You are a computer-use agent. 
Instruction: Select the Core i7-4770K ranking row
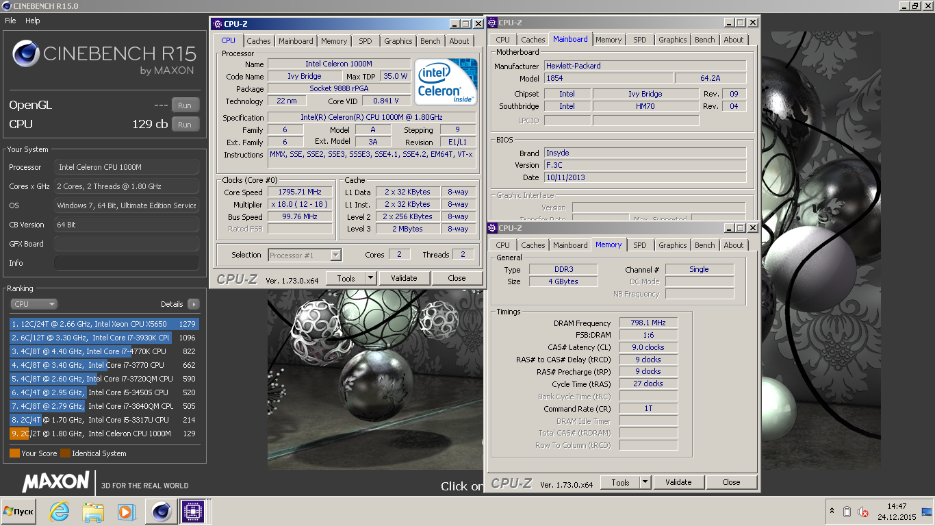pyautogui.click(x=104, y=351)
